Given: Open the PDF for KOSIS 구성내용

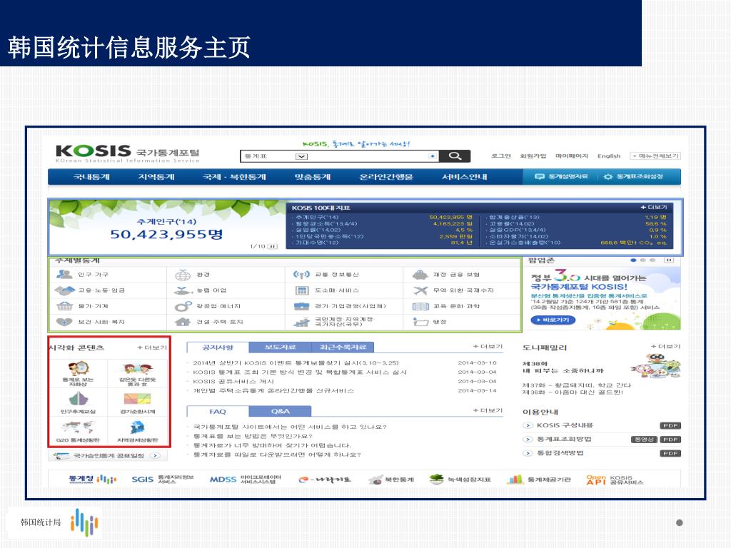Looking at the screenshot, I should 670,425.
